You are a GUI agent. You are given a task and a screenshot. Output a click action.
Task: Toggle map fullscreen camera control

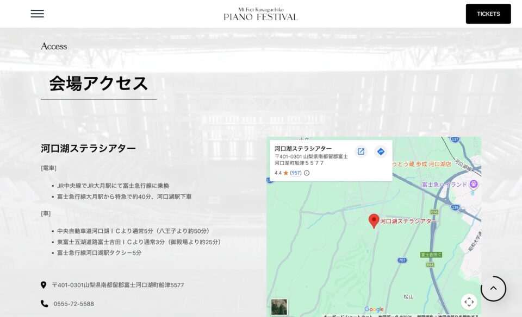tap(469, 302)
